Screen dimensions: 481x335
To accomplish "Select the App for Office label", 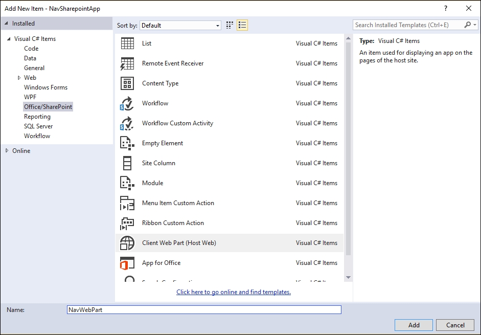I will pyautogui.click(x=162, y=263).
